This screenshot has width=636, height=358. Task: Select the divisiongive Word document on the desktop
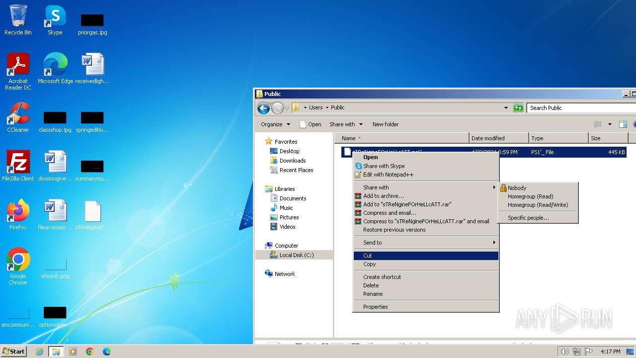[55, 166]
